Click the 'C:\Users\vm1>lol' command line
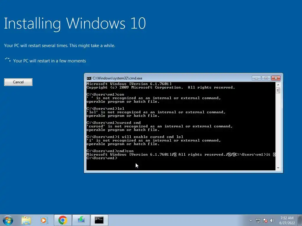This screenshot has width=302, height=226. click(x=105, y=109)
